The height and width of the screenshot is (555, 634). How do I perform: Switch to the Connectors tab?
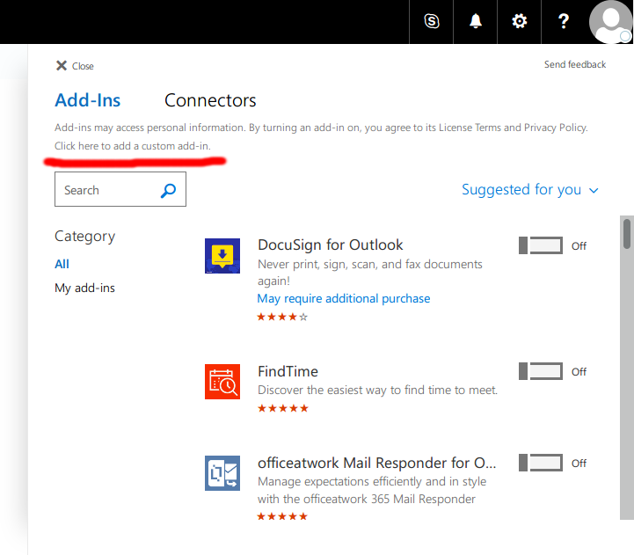tap(210, 100)
